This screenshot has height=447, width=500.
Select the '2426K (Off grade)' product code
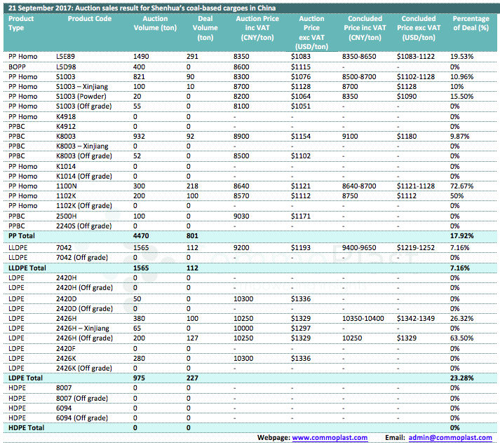click(x=84, y=369)
